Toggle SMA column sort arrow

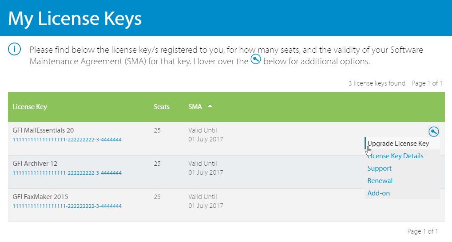pos(210,106)
